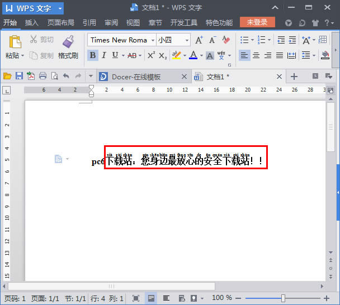
Task: Click the undo arrow icon
Action: pyautogui.click(x=66, y=76)
